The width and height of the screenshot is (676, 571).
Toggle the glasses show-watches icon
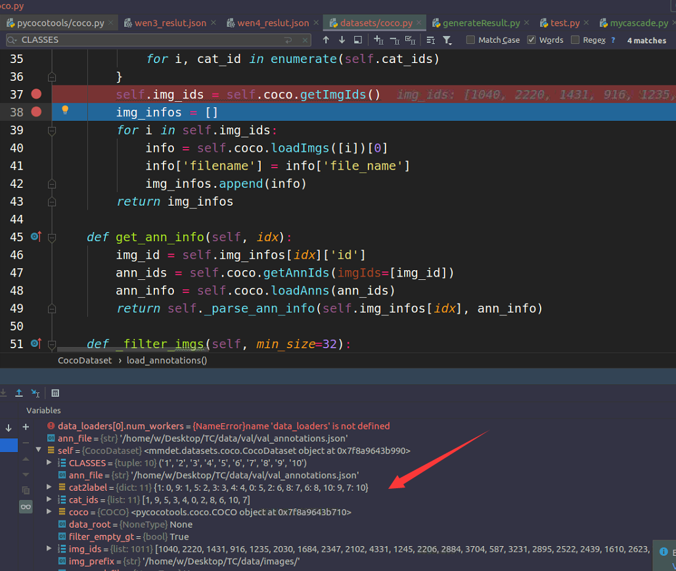coord(26,507)
